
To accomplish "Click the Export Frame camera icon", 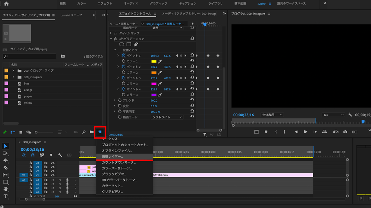I will tap(345, 132).
